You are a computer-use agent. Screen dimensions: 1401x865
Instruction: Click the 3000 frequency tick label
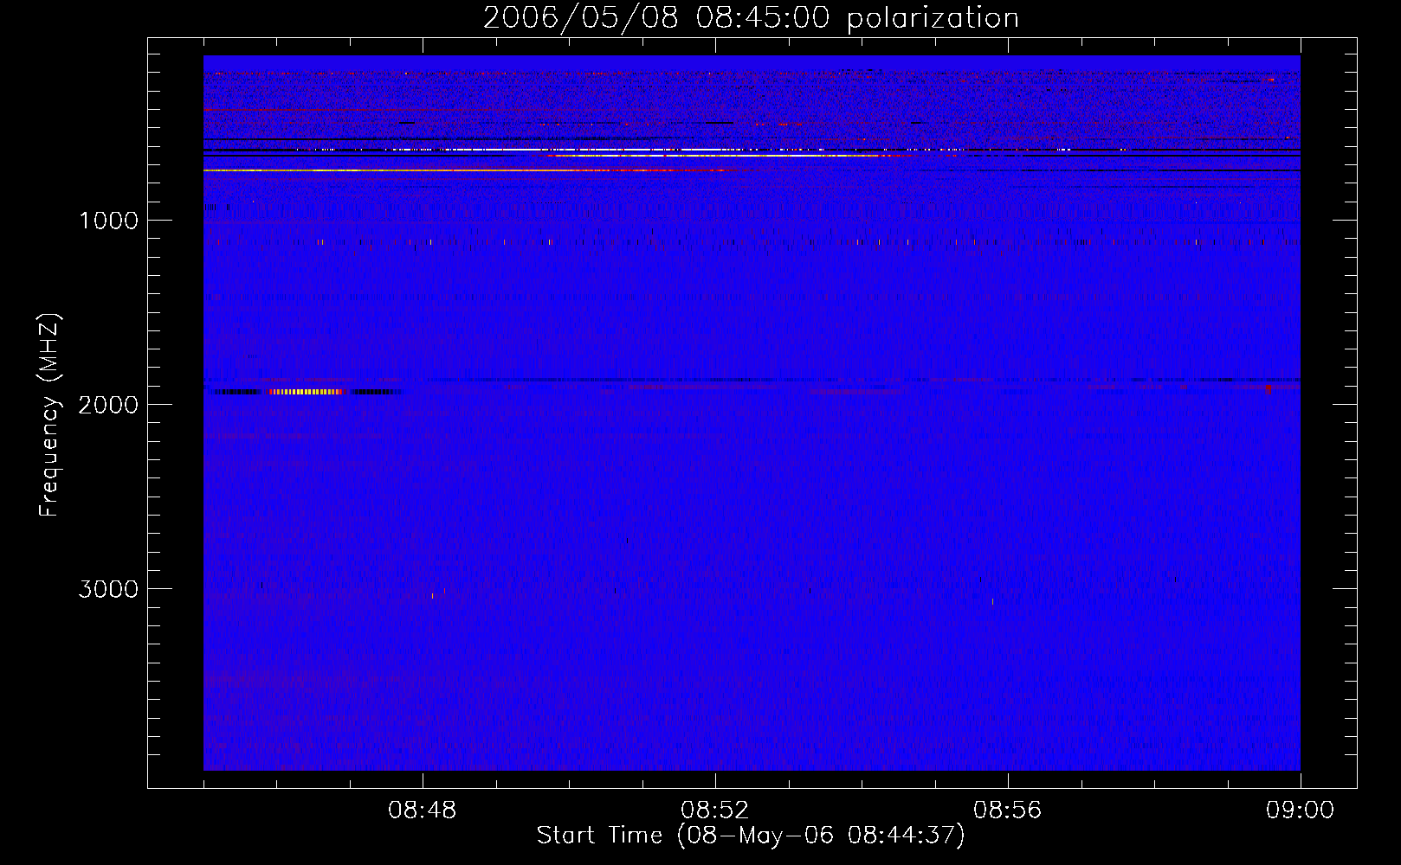pyautogui.click(x=108, y=589)
